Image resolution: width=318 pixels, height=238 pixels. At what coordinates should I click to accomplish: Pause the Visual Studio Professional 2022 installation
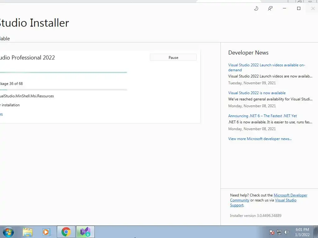173,57
